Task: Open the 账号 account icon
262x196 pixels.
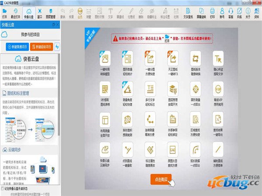Action: [x=222, y=14]
